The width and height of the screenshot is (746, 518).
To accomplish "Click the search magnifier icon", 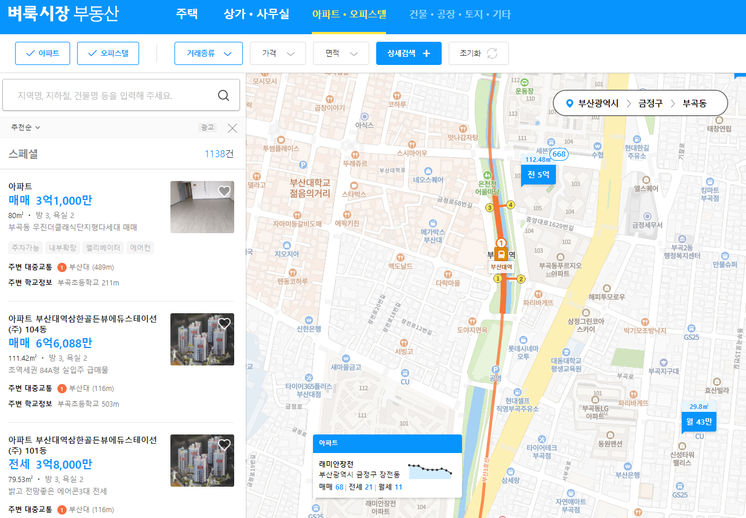I will point(224,95).
